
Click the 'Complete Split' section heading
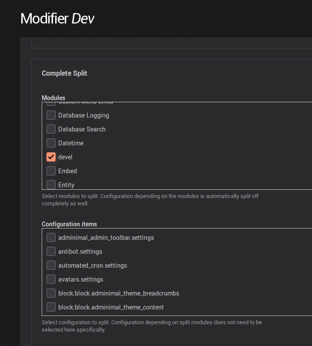[x=64, y=73]
